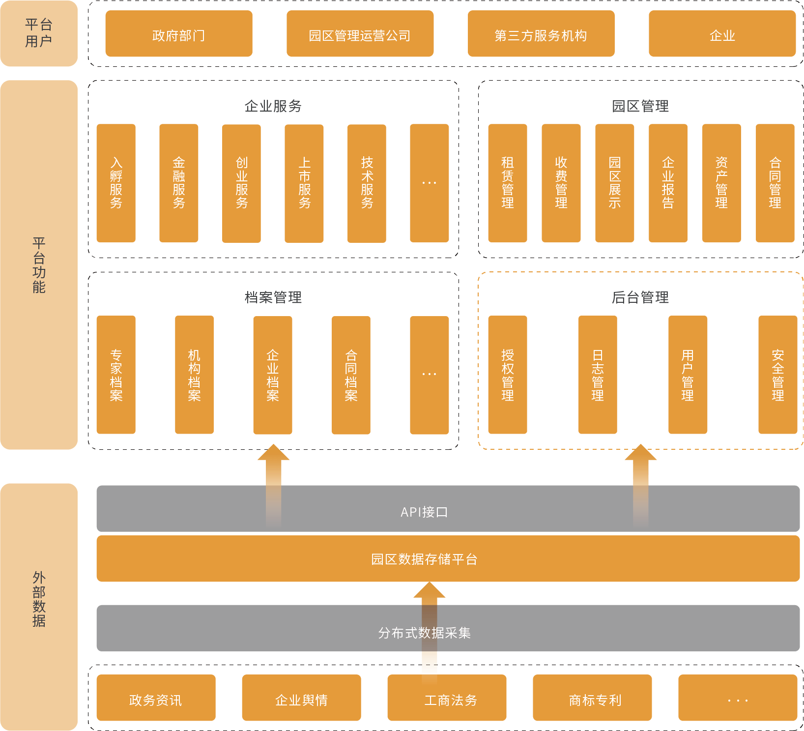Click the 企业服务 section title

273,106
